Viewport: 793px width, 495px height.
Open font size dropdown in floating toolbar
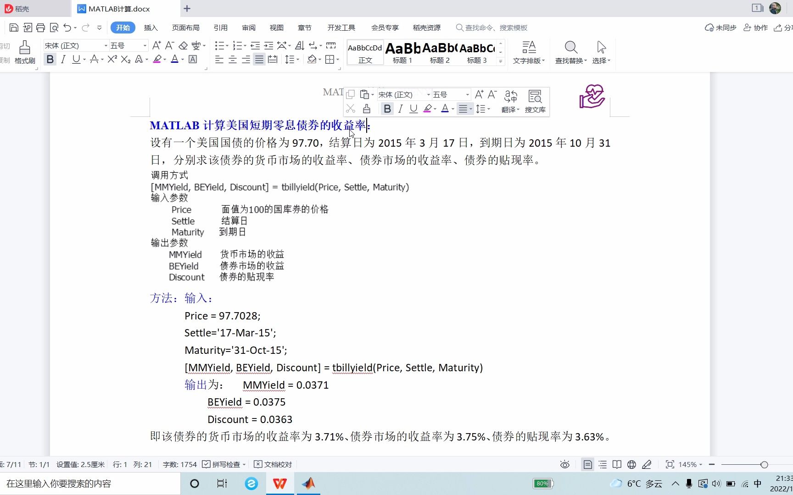(468, 94)
